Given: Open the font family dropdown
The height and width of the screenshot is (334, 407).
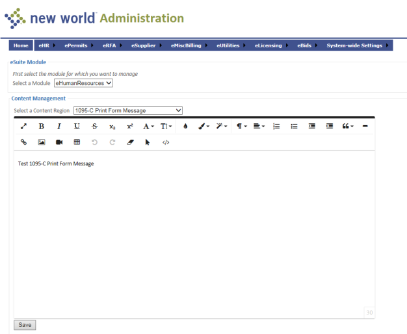Looking at the screenshot, I should click(x=148, y=126).
